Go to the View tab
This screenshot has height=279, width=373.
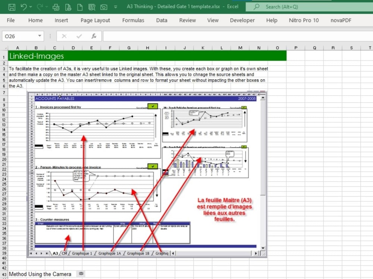pyautogui.click(x=213, y=20)
